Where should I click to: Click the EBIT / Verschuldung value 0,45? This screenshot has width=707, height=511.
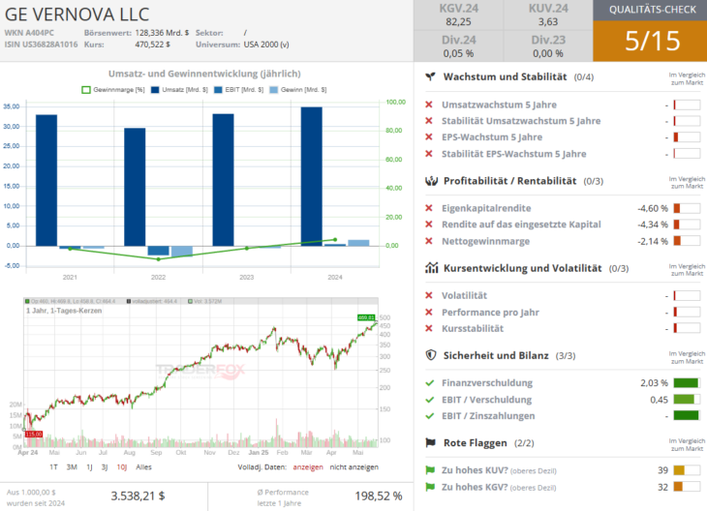(659, 400)
